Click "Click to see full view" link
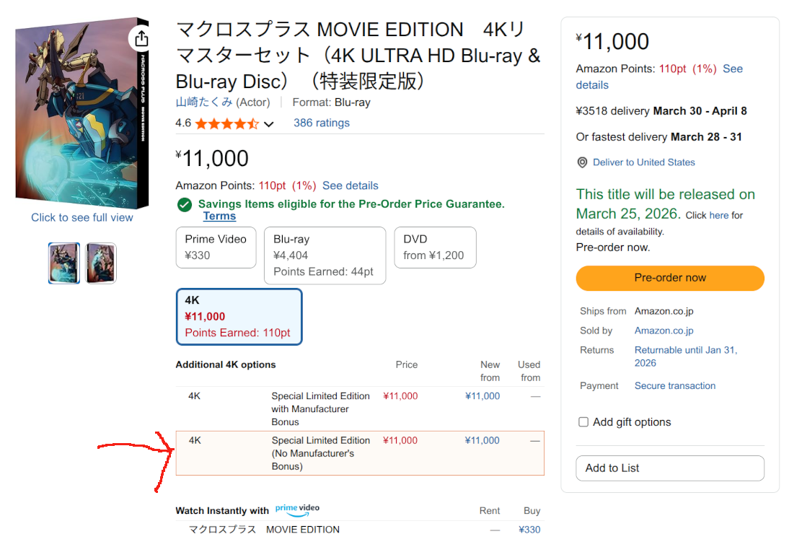 (82, 217)
